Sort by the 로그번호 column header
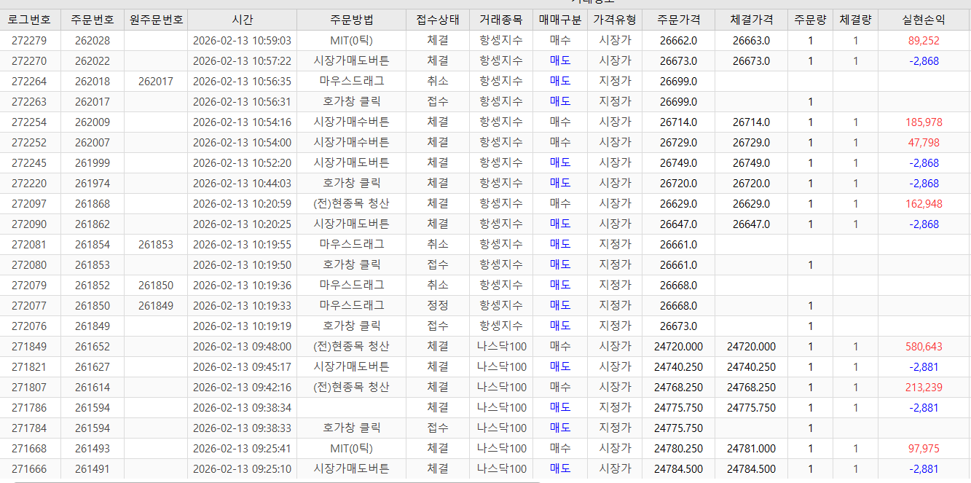This screenshot has width=971, height=483. 29,20
